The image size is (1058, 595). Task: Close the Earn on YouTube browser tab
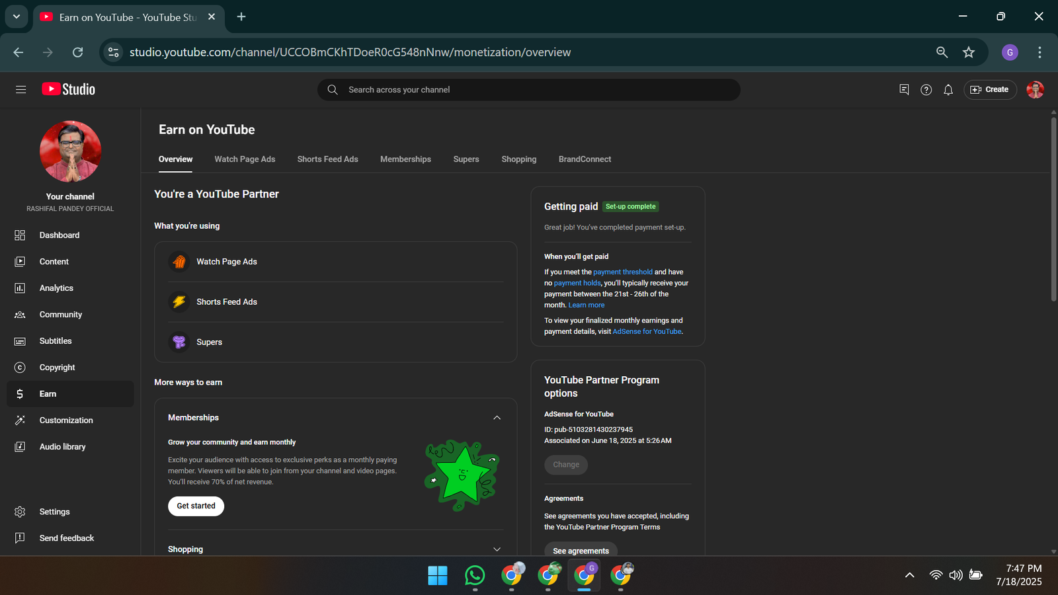(x=212, y=17)
